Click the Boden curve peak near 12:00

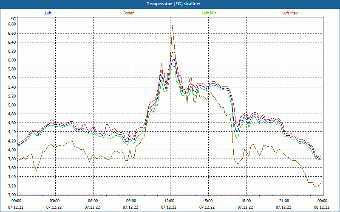click(173, 25)
